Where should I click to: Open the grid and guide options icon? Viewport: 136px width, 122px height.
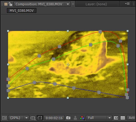pos(33,118)
